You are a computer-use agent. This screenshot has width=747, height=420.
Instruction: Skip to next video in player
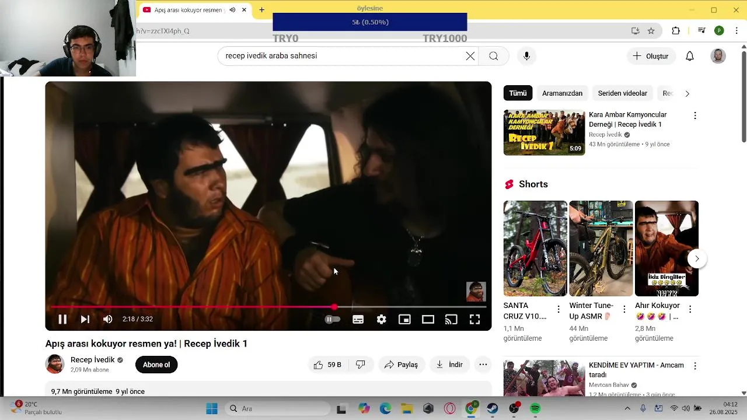(85, 319)
